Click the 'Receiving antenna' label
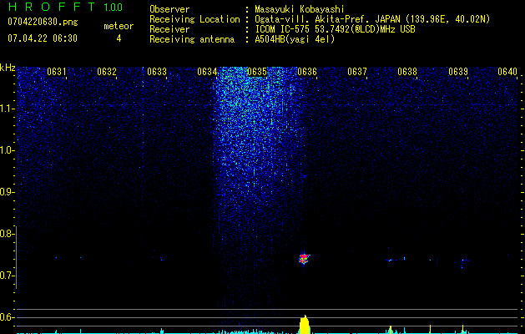Image resolution: width=525 pixels, height=334 pixels. point(192,39)
